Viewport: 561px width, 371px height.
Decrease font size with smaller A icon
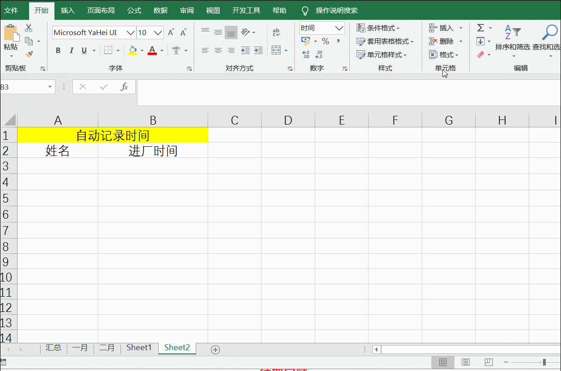[x=183, y=32]
